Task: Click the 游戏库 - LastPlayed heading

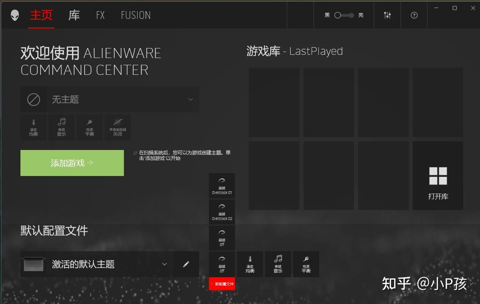Action: click(294, 51)
